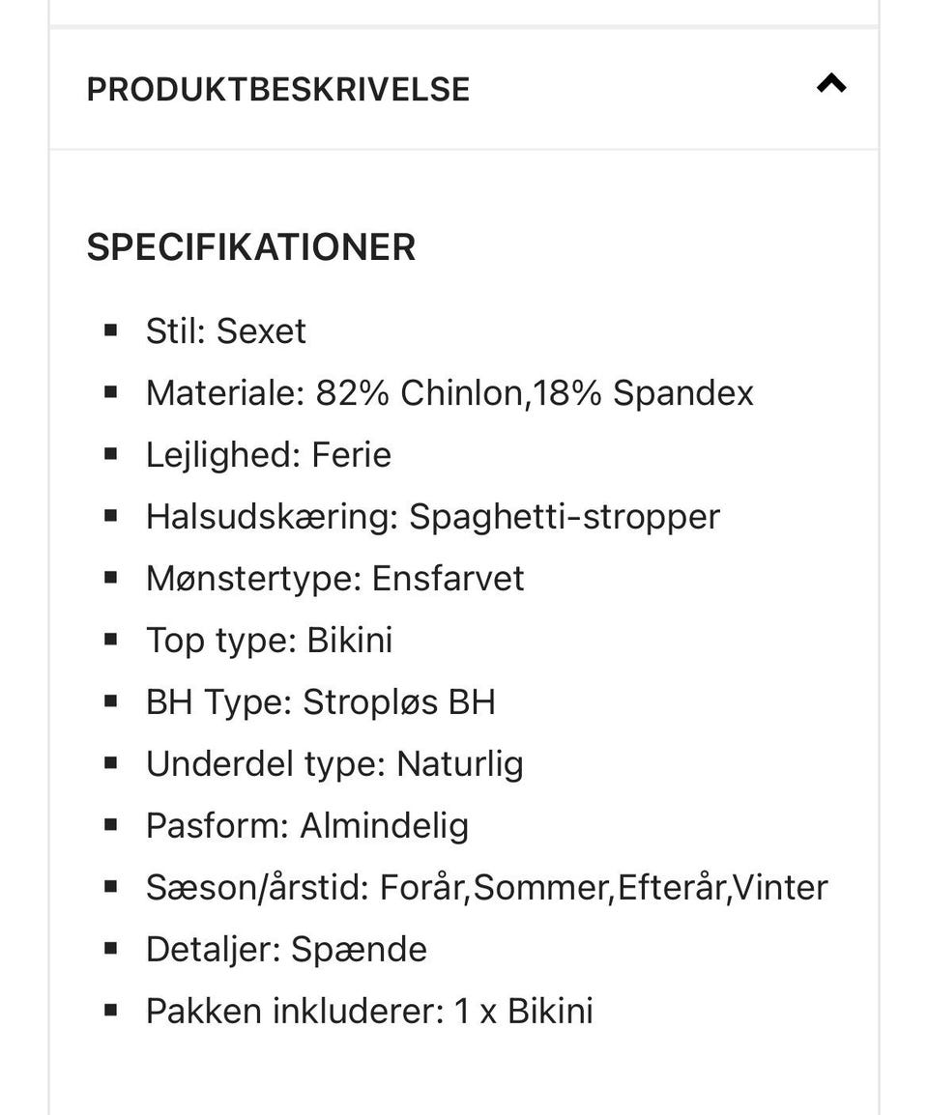Click the 'Top type: Bikini' specification

(270, 641)
